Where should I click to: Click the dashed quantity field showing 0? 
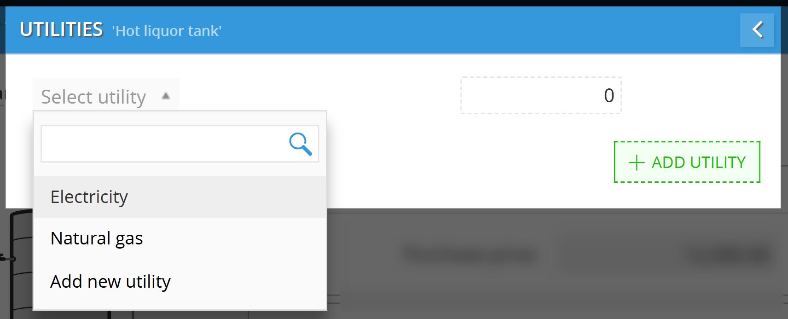pos(541,95)
